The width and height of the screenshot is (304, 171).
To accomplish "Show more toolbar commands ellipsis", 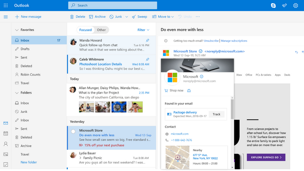I will click(198, 17).
